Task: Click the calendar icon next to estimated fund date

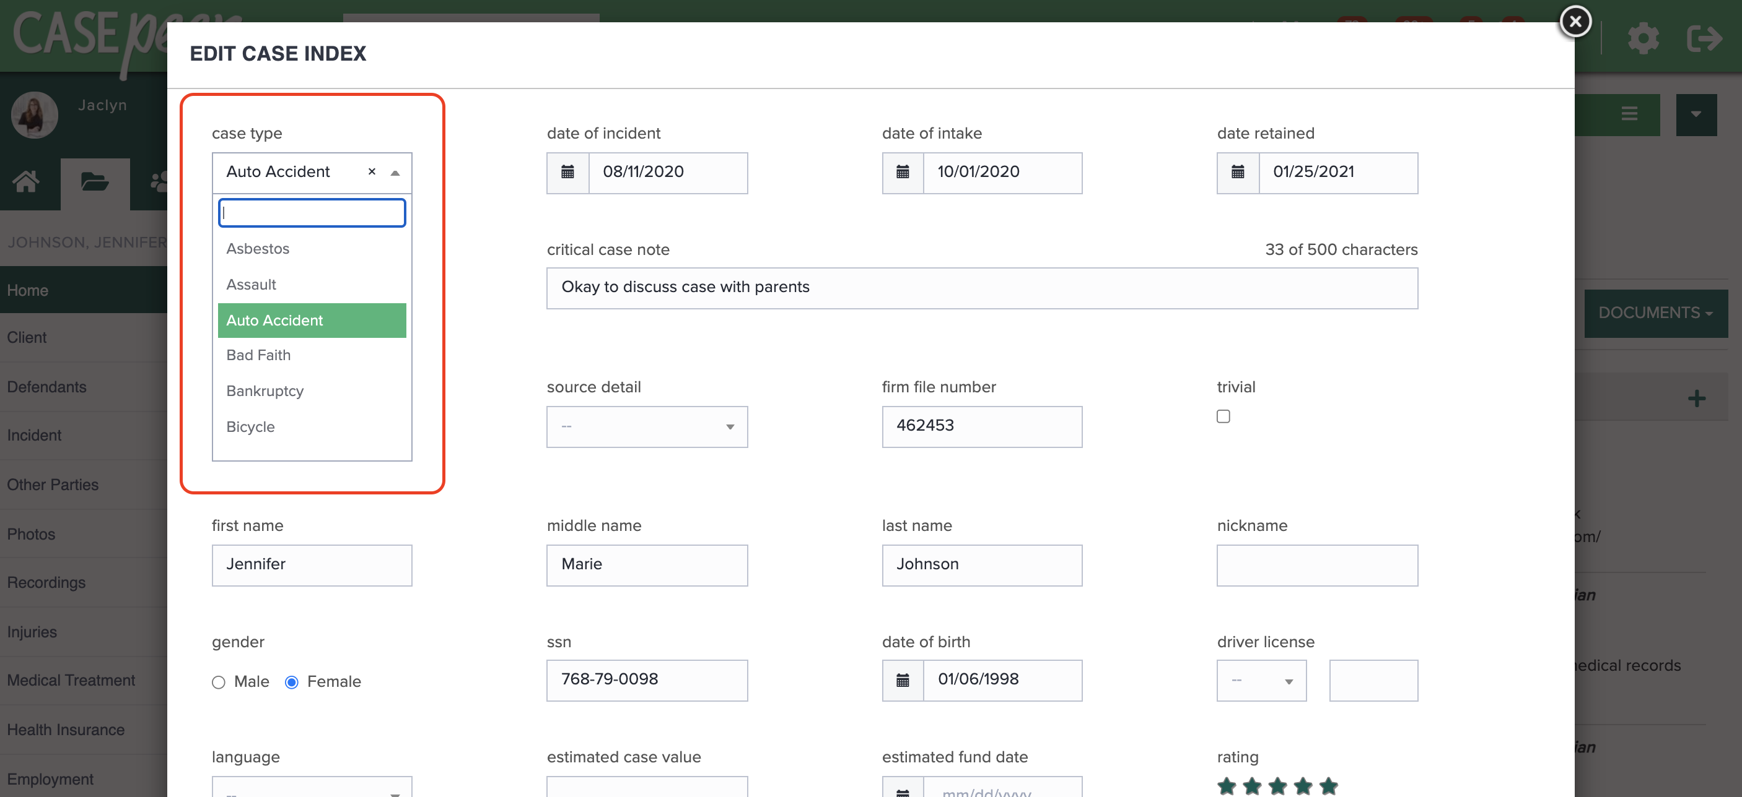Action: (902, 792)
